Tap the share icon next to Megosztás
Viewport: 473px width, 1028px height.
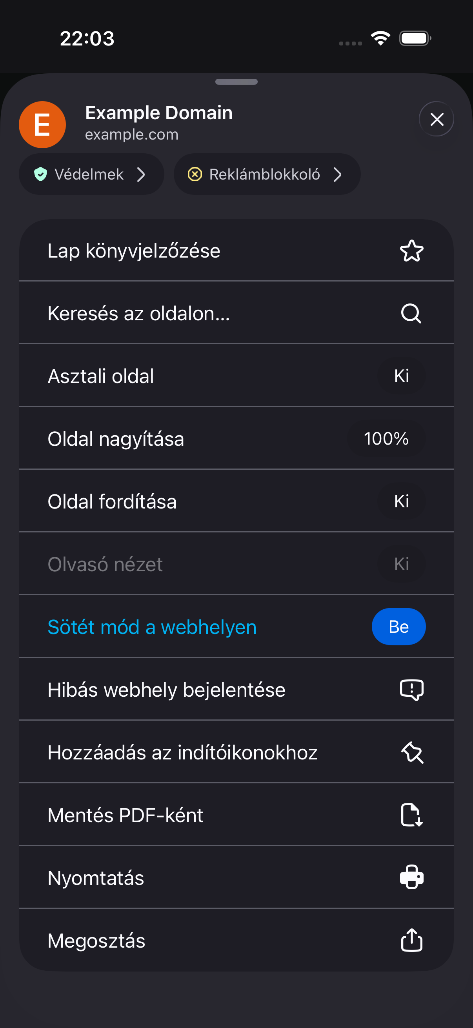click(x=411, y=940)
